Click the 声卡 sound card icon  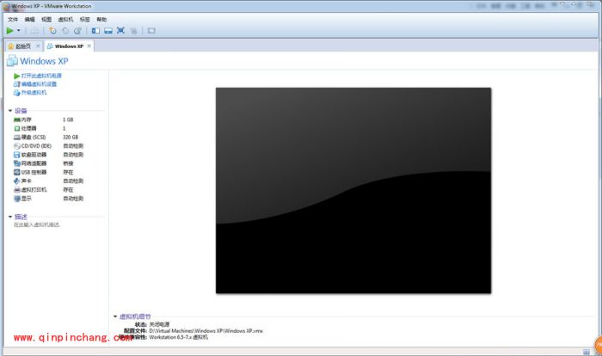(17, 181)
